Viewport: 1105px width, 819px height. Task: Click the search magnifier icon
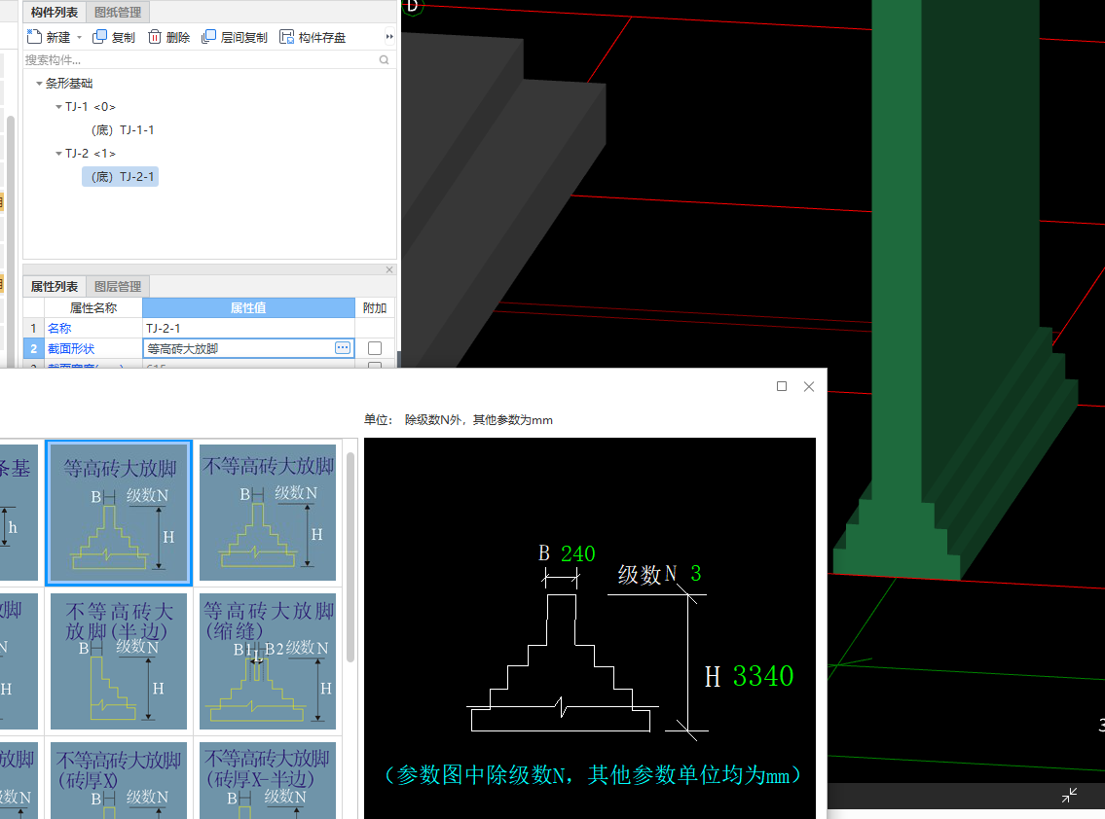click(384, 60)
